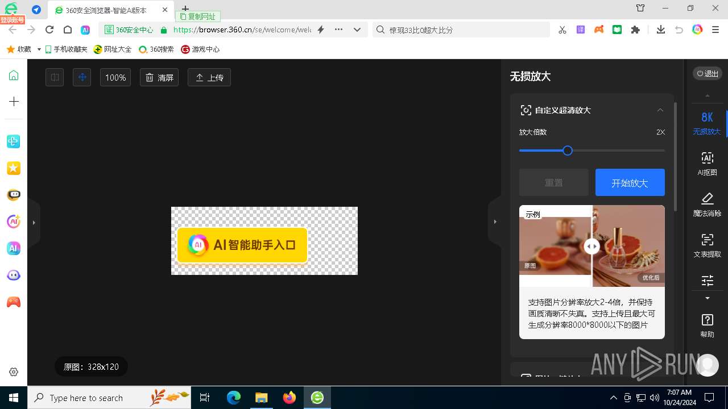Toggle the compare view icon in canvas toolbar
The width and height of the screenshot is (728, 409).
tap(55, 77)
